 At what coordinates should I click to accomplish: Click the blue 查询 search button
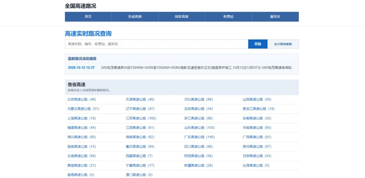(x=258, y=44)
